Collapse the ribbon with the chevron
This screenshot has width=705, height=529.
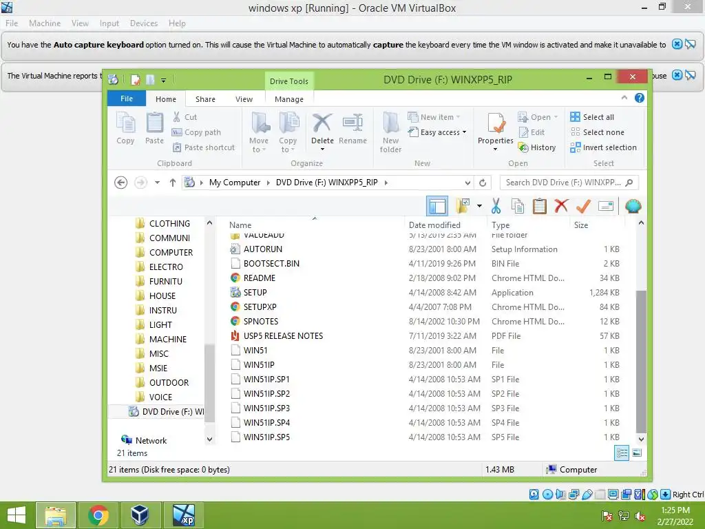(624, 98)
